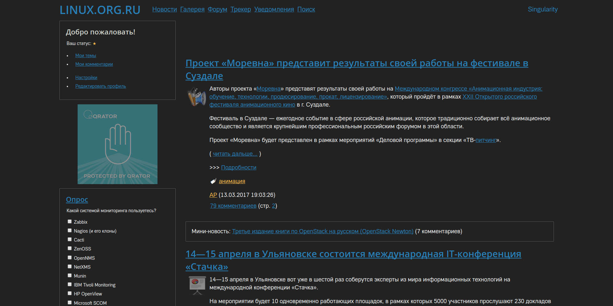Open the Международном конгрессе «Анимационная индустрия» link

(376, 93)
